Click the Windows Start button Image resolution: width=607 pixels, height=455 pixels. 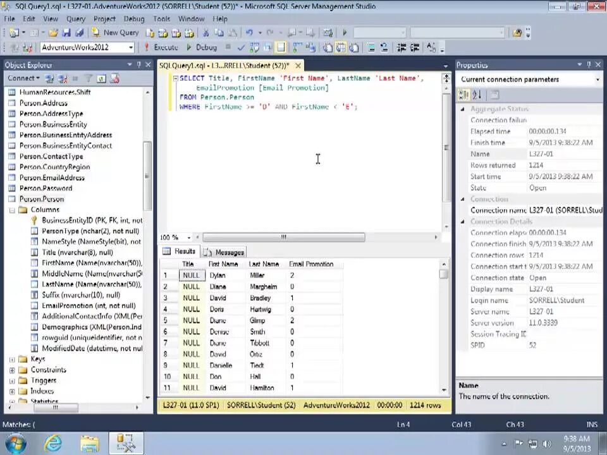click(x=15, y=444)
